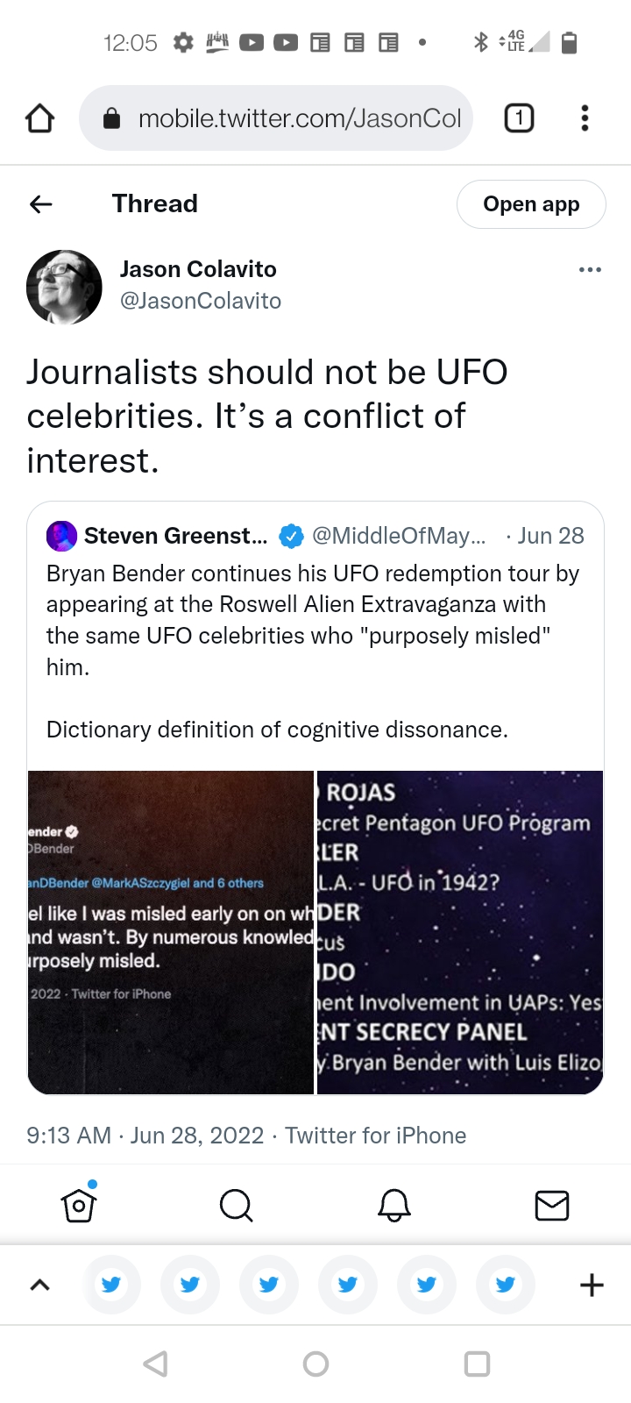This screenshot has height=1403, width=631.
Task: View the right UFO program image
Action: 460,932
